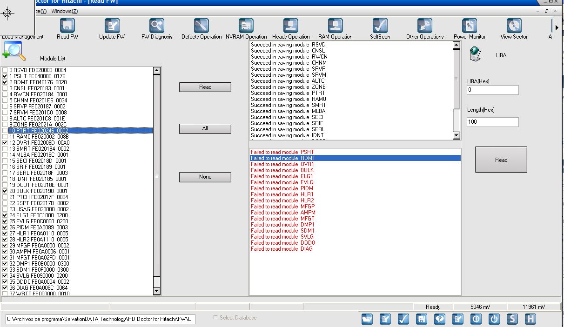The height and width of the screenshot is (327, 564).
Task: Open Other Operations tool
Action: tap(425, 29)
